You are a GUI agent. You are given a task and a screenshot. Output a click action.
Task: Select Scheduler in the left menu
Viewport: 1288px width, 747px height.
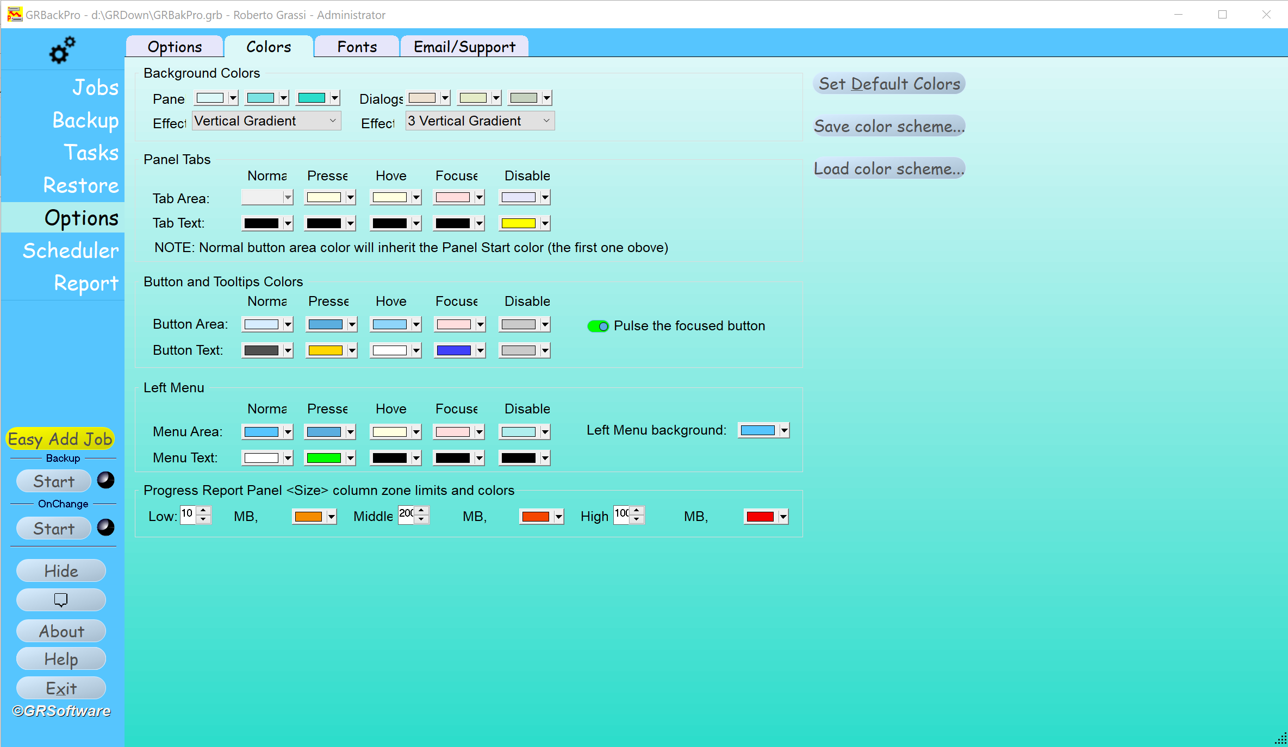[70, 250]
